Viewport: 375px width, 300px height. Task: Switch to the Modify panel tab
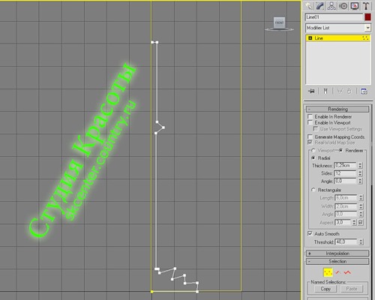coord(320,6)
